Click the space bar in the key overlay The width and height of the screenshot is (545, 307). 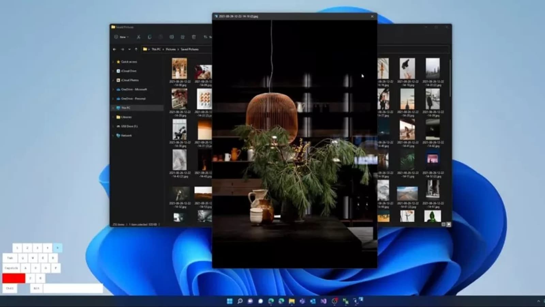[73, 288]
